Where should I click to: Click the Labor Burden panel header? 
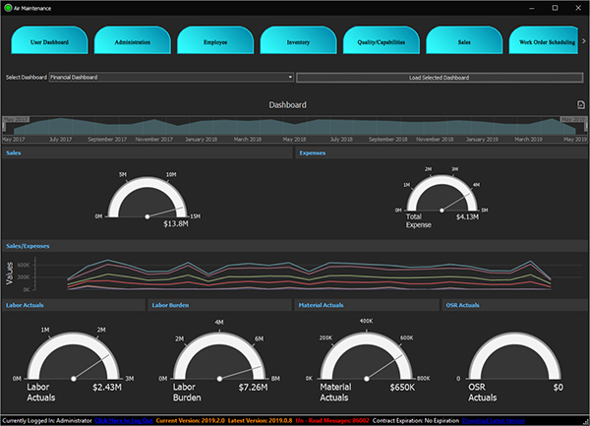219,305
